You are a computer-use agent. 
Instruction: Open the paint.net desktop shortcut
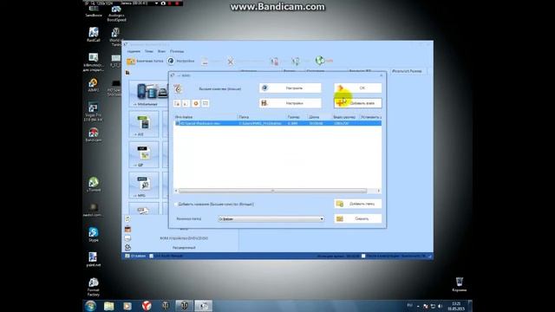[x=94, y=259]
